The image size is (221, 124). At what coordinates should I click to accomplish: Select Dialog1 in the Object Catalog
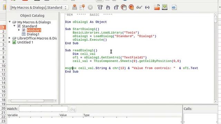click(x=33, y=34)
